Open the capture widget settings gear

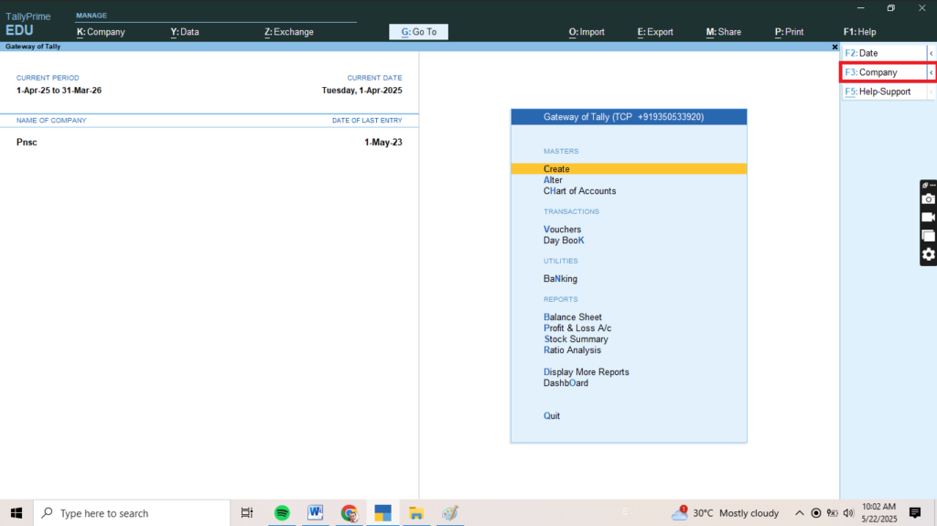pyautogui.click(x=928, y=254)
